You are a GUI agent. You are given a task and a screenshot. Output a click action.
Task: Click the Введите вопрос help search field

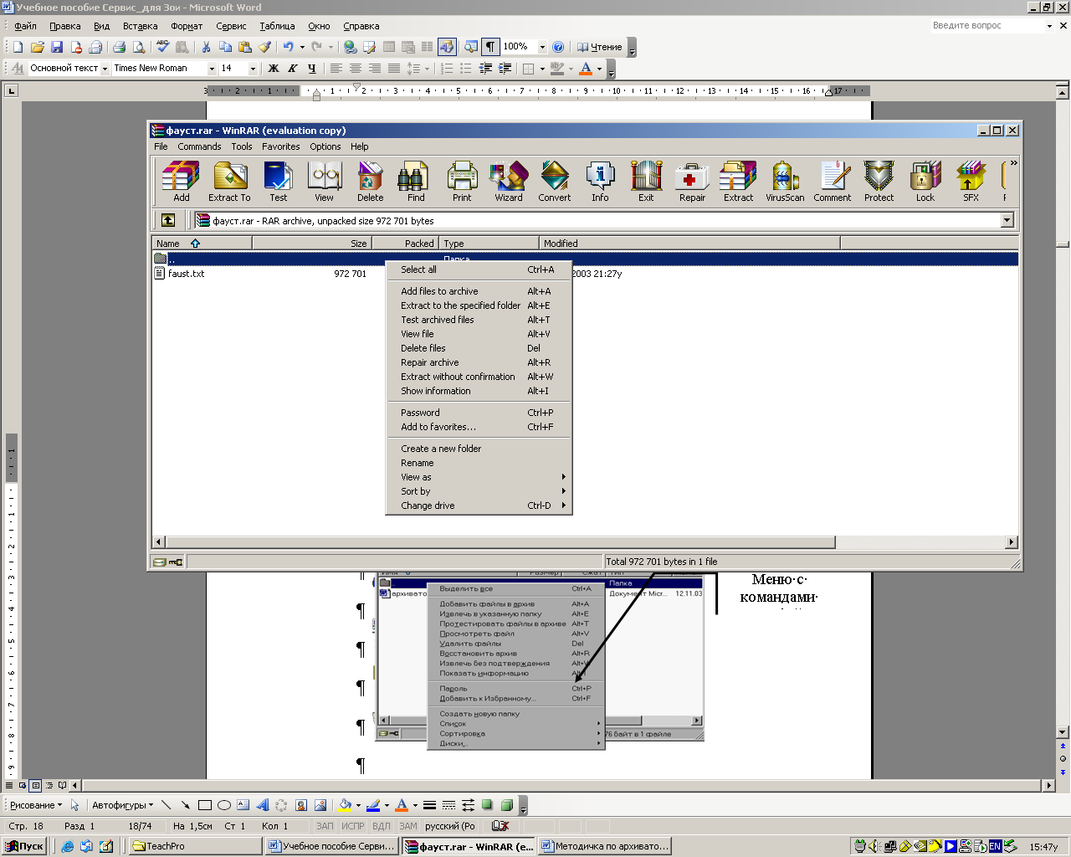987,26
